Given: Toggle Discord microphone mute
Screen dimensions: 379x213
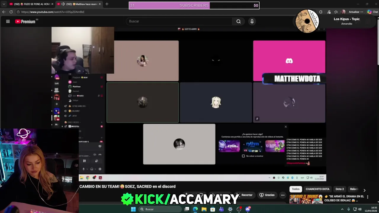Looking at the screenshot, I should coord(83,169).
